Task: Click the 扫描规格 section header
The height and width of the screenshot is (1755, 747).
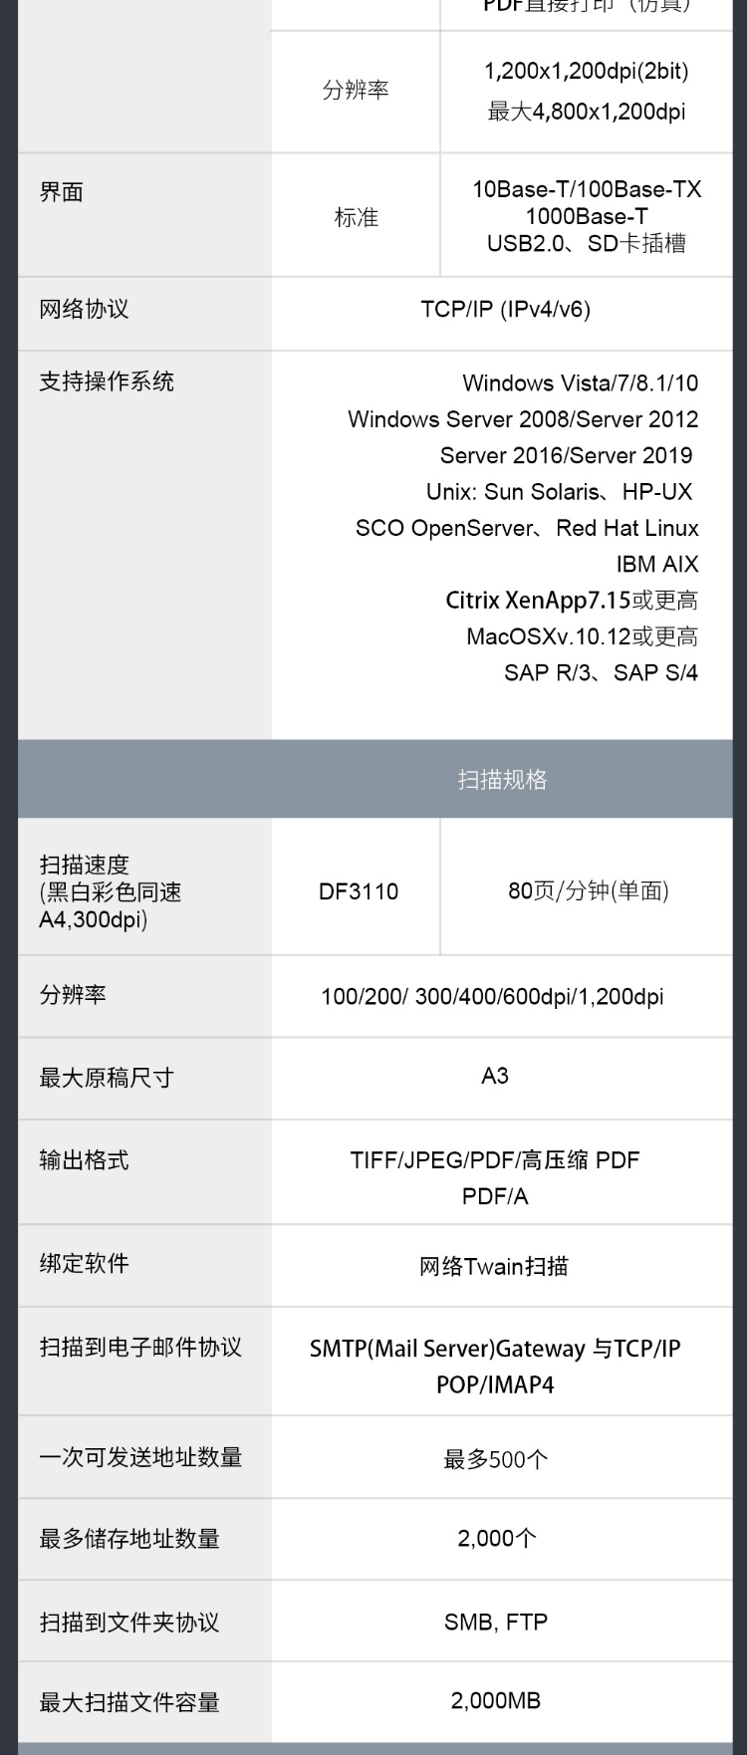Action: click(502, 780)
